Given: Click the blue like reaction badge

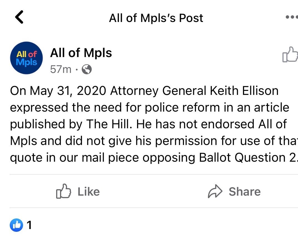Looking at the screenshot, I should point(16,225).
